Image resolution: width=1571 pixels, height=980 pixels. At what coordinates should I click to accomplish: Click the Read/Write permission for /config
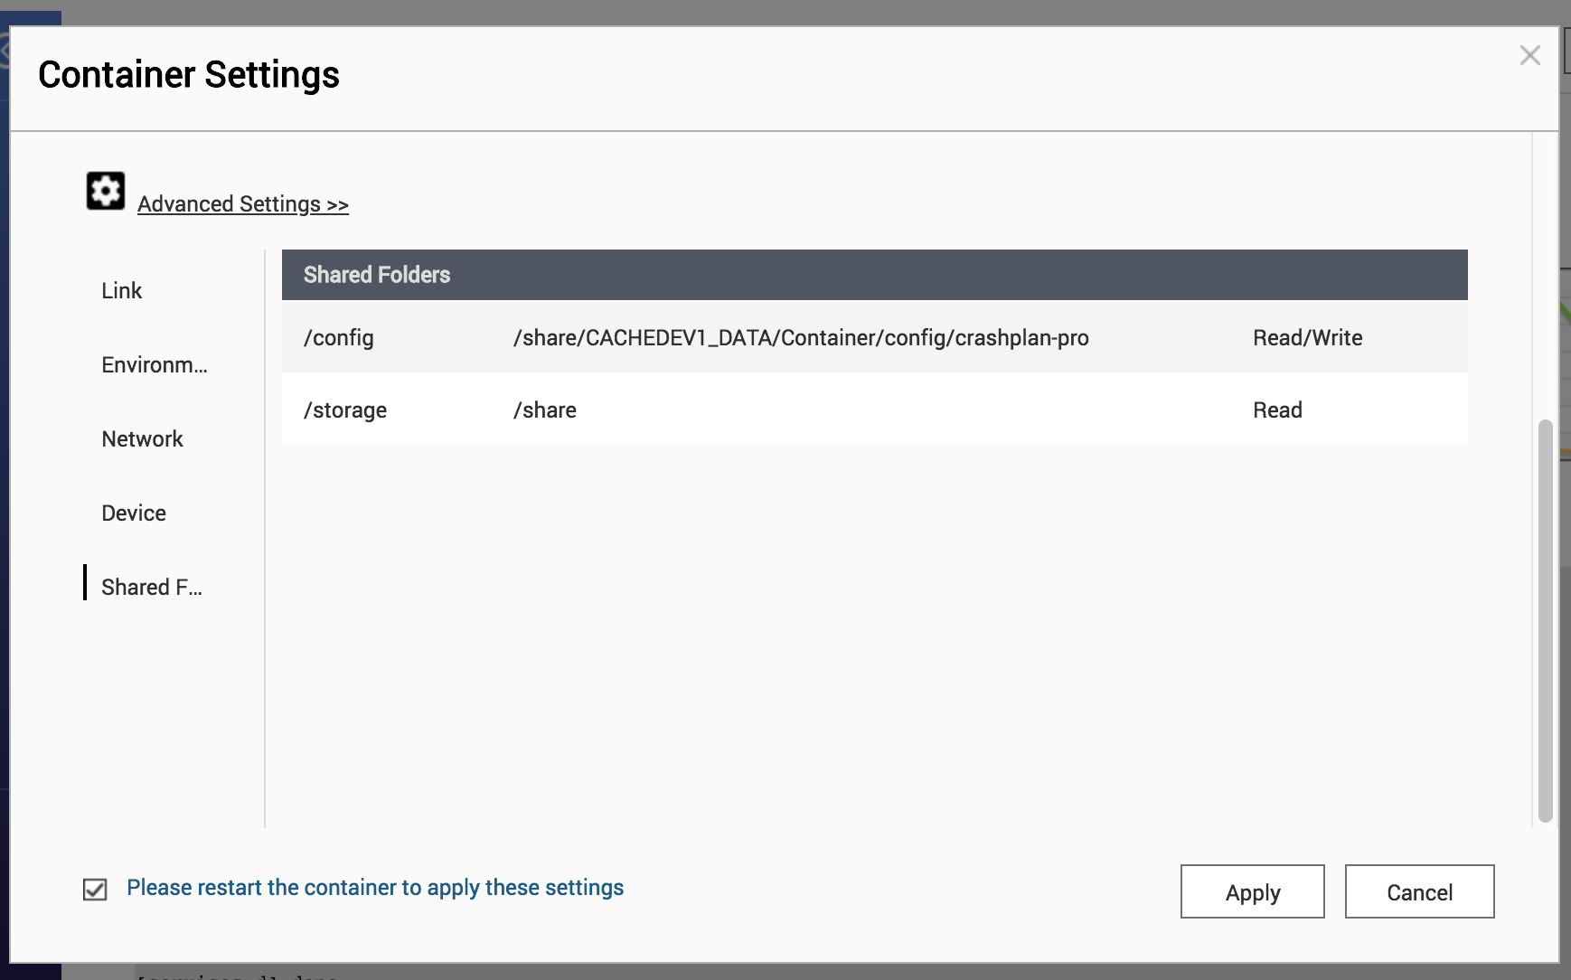coord(1307,337)
